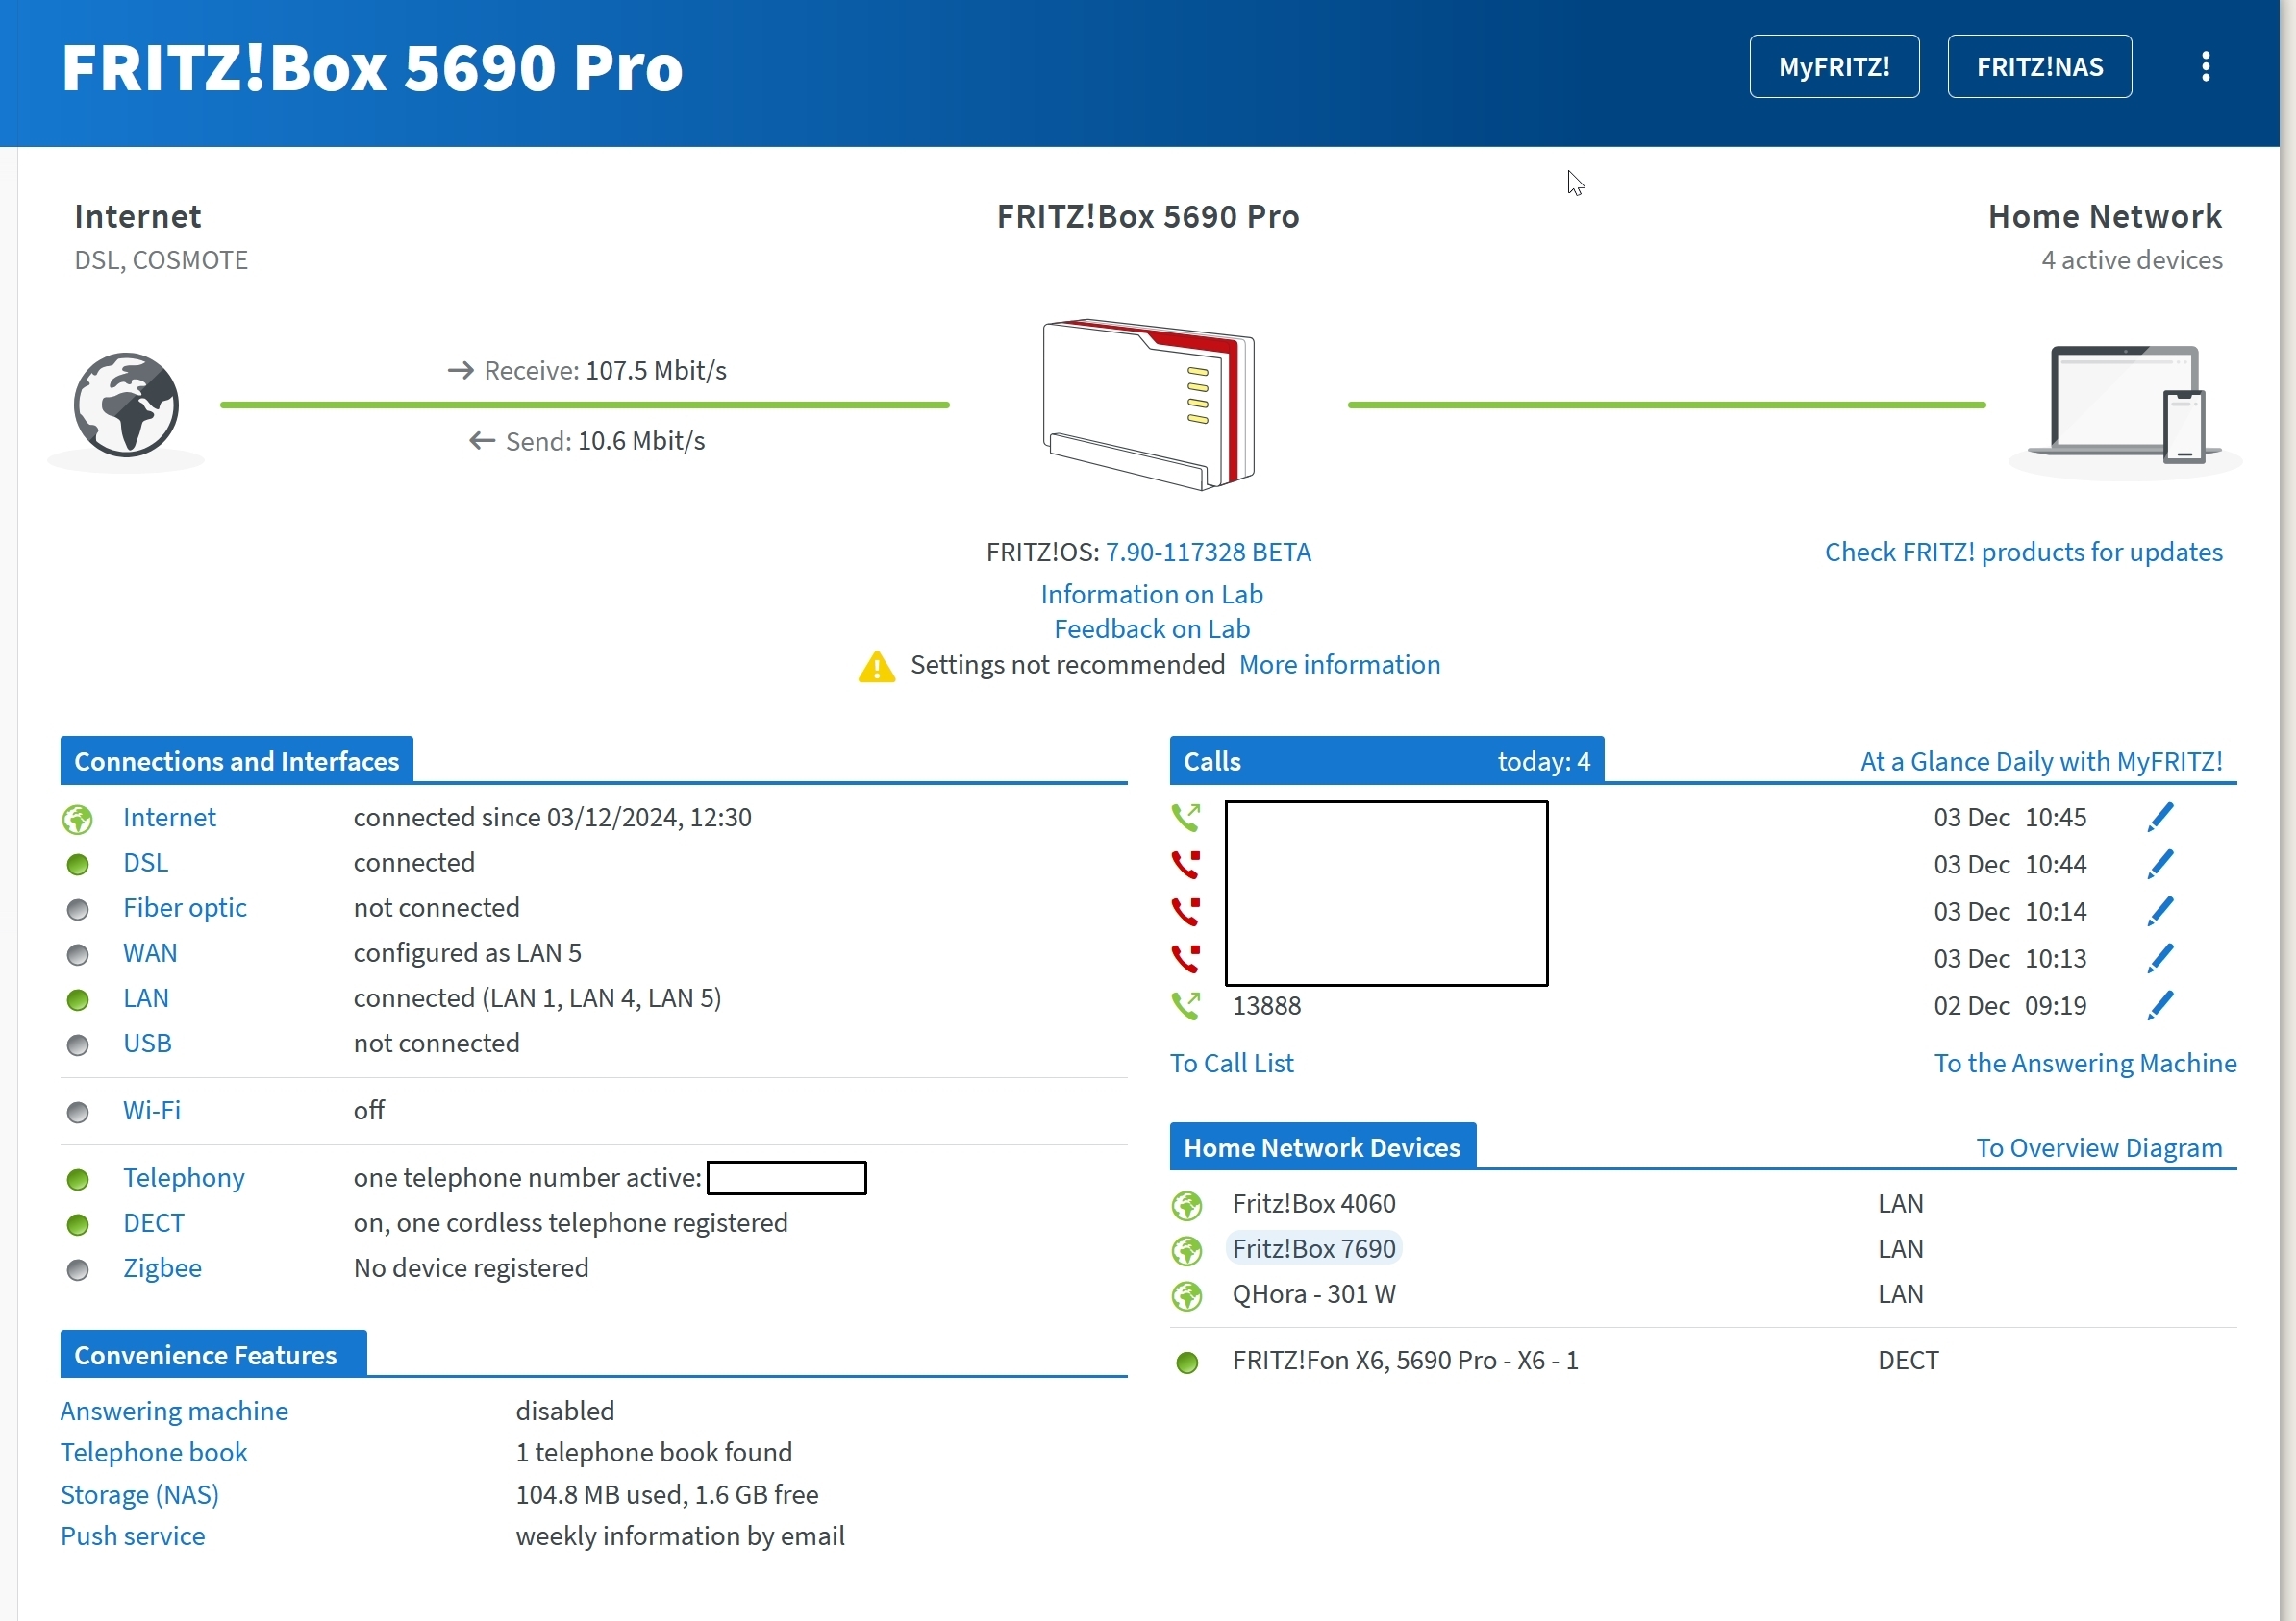Edit the 02 Dec 09:19 call entry

2160,1005
